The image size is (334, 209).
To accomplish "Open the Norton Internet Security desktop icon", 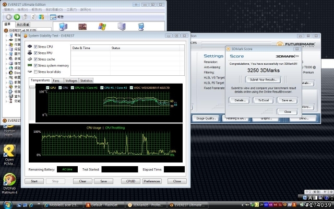I will [9, 130].
